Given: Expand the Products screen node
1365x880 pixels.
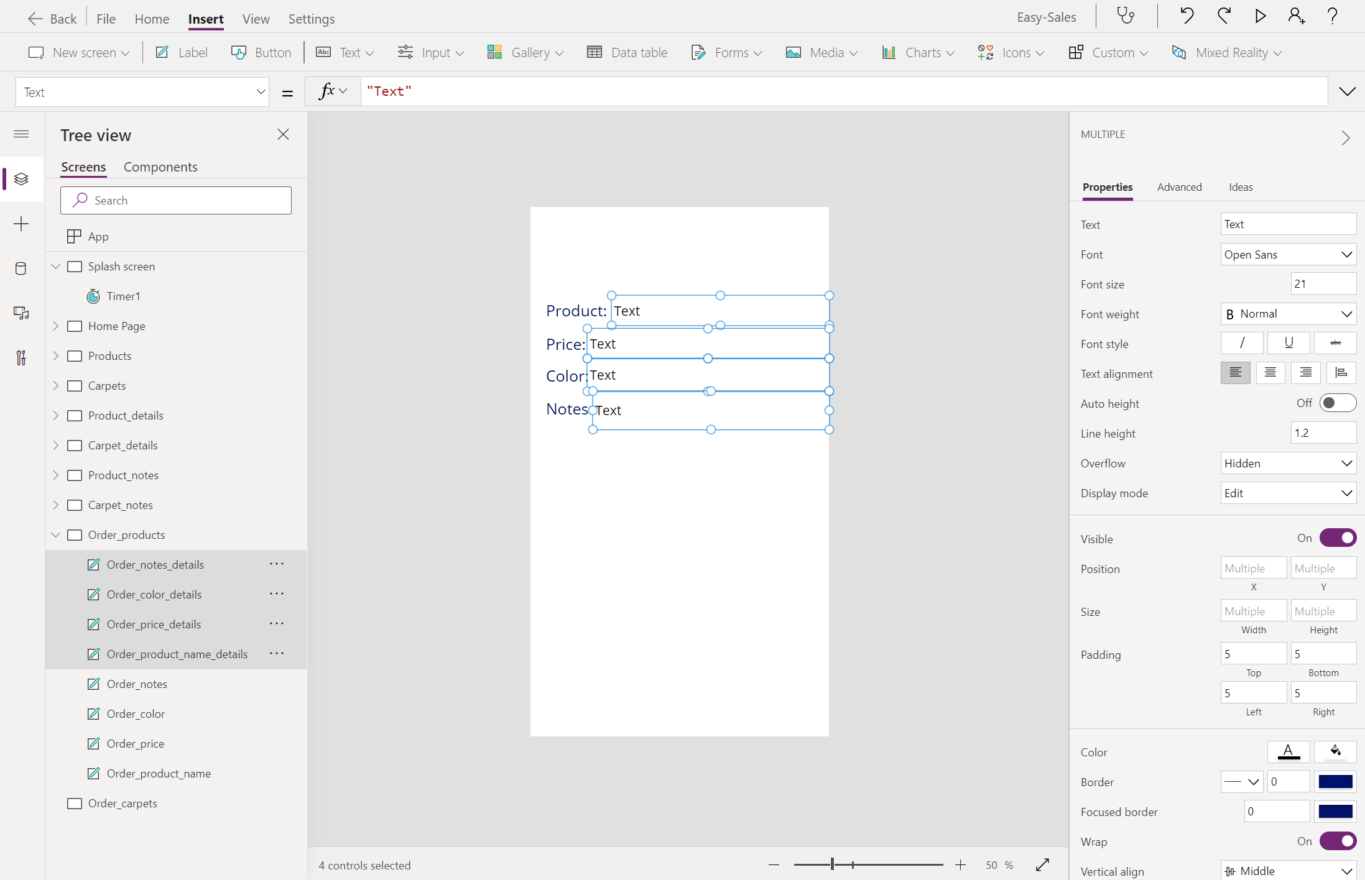Looking at the screenshot, I should click(56, 356).
